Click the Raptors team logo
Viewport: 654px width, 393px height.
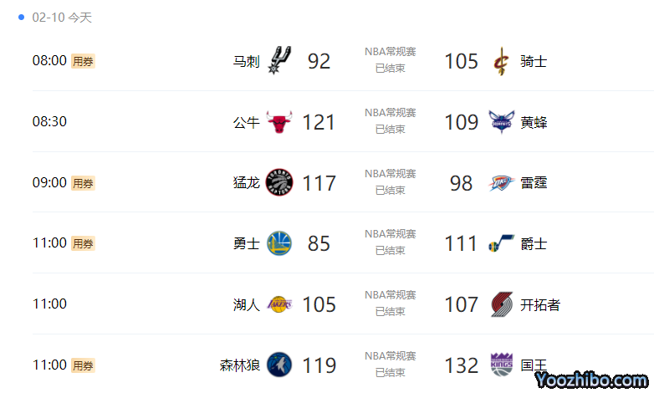279,182
